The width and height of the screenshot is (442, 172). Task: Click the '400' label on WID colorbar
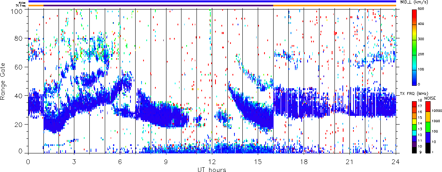[421, 24]
